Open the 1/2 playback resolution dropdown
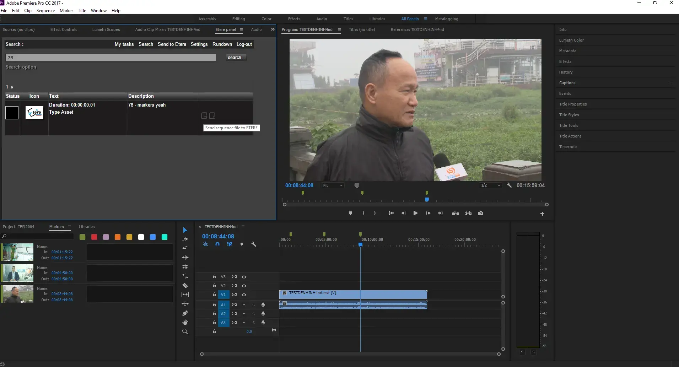The image size is (679, 367). (x=490, y=185)
